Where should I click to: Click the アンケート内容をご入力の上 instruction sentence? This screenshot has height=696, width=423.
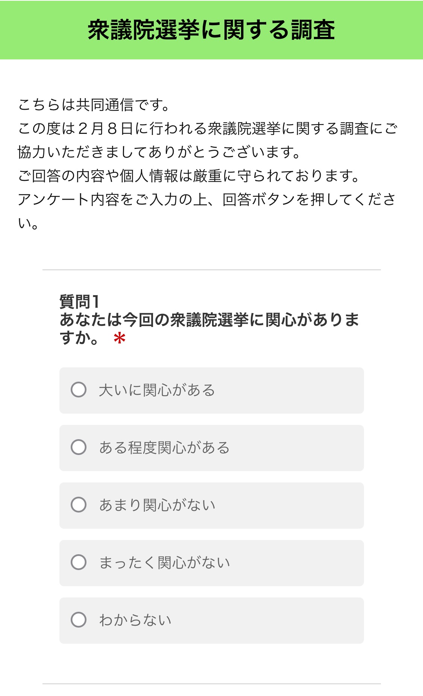coord(206,199)
